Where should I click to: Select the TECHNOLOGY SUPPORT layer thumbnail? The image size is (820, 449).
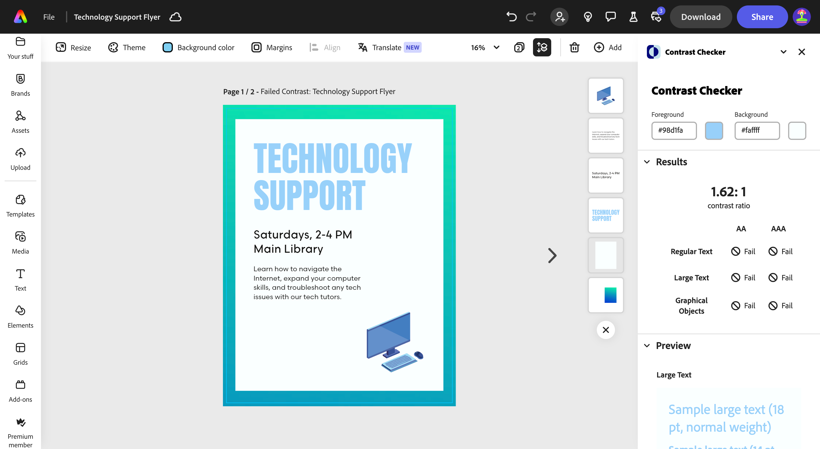coord(605,215)
